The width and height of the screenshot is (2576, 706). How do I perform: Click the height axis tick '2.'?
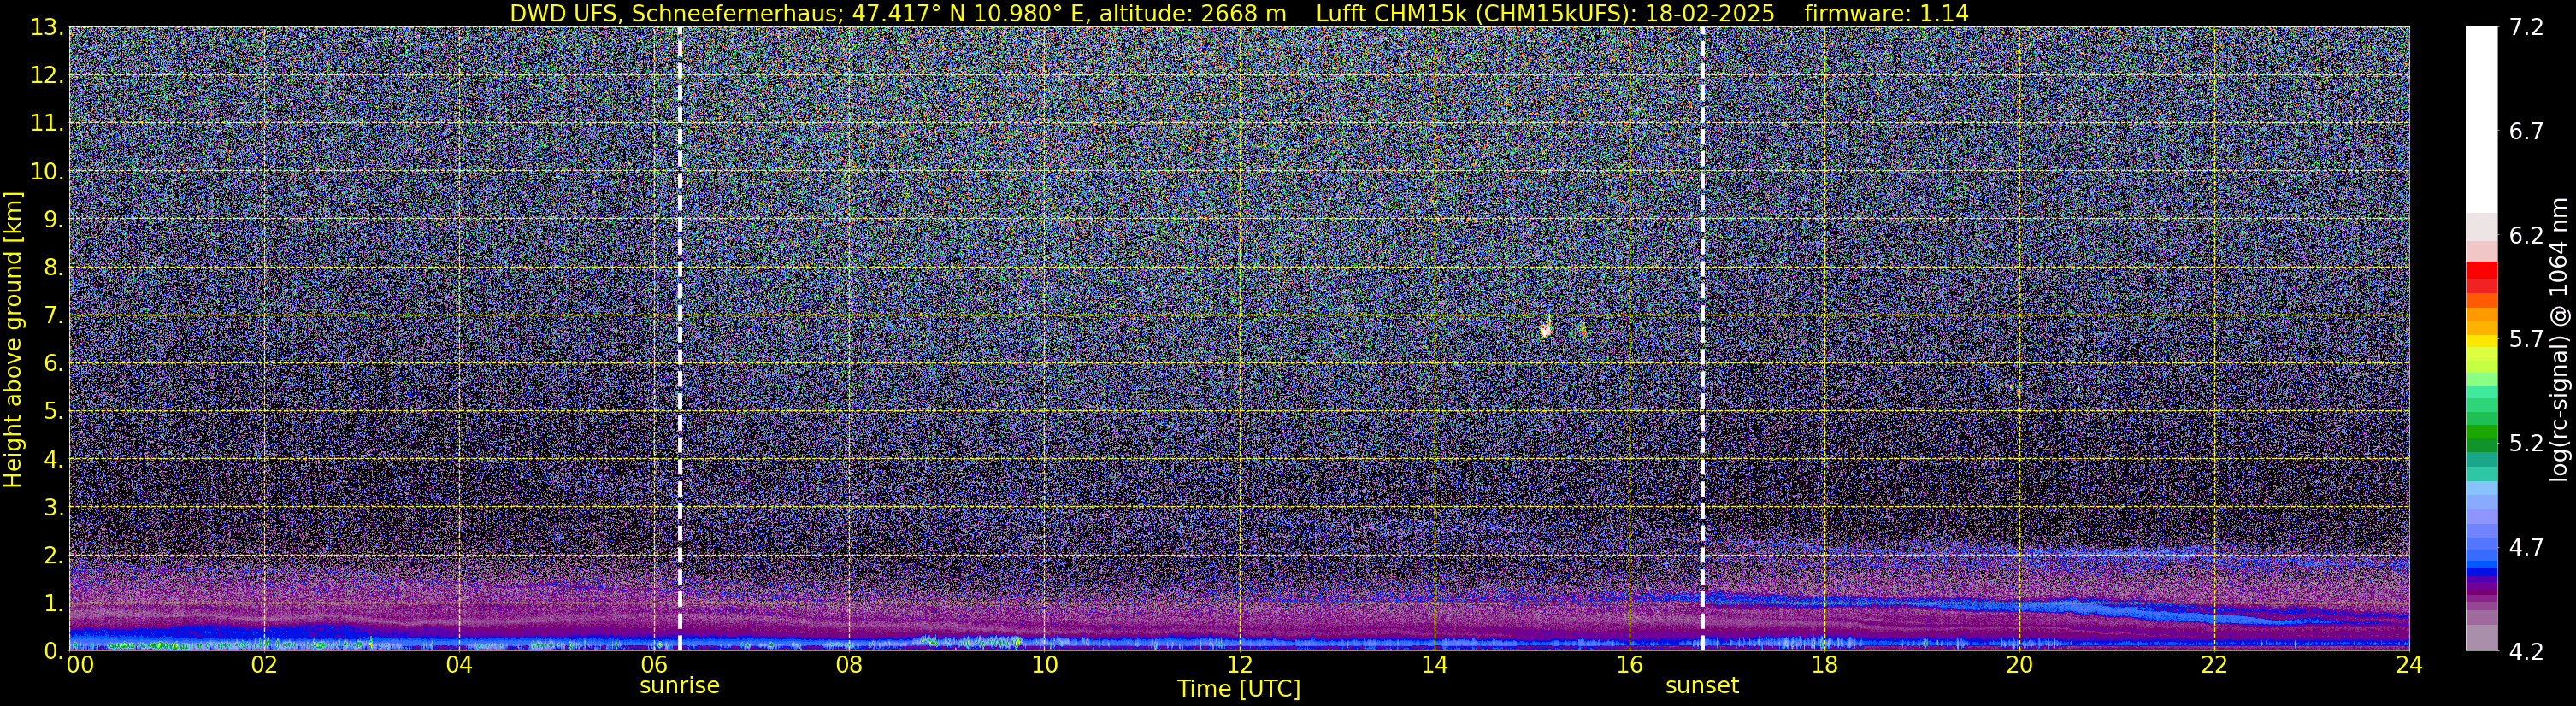[54, 556]
